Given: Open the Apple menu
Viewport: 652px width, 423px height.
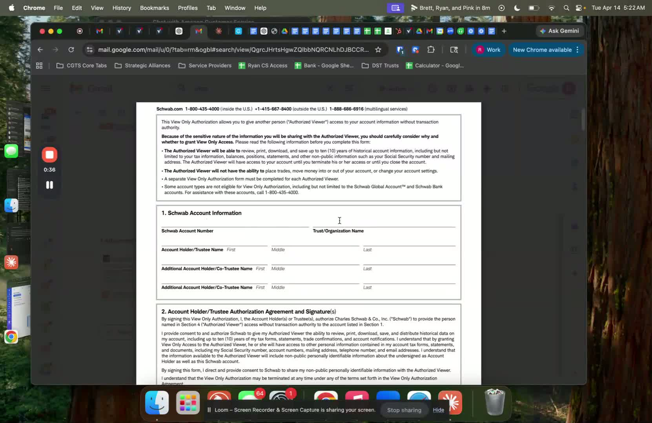Looking at the screenshot, I should point(11,8).
